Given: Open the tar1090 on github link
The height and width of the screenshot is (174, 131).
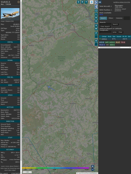Looking at the screenshot, I should coord(122,2).
